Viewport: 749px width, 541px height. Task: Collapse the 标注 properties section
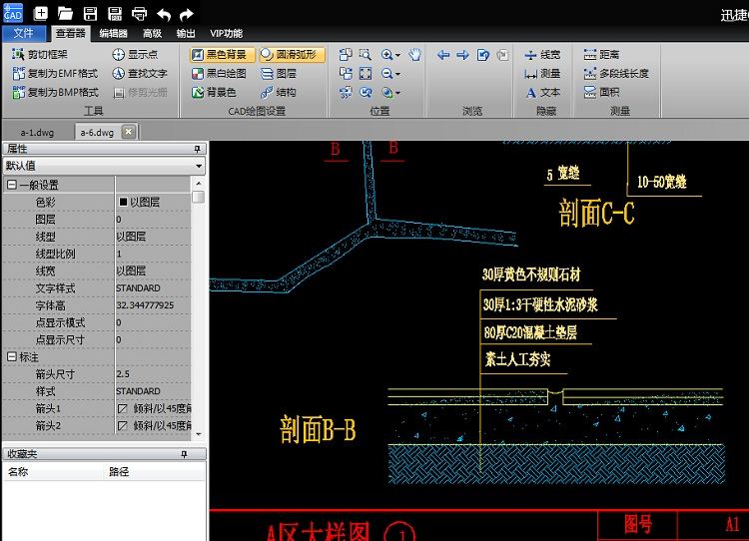point(12,357)
